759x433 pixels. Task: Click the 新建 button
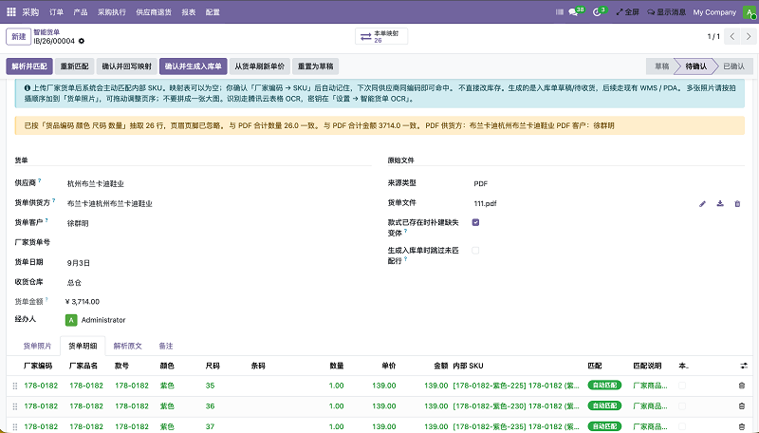(x=18, y=37)
